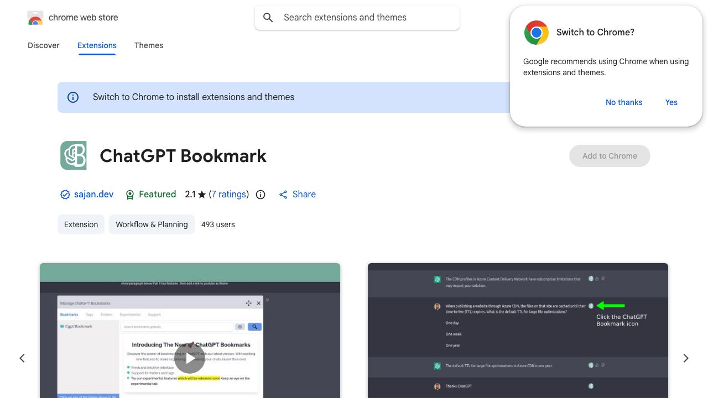708x398 pixels.
Task: Click the Featured badge
Action: [150, 195]
